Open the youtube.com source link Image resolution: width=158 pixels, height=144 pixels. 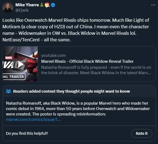[x=53, y=55]
